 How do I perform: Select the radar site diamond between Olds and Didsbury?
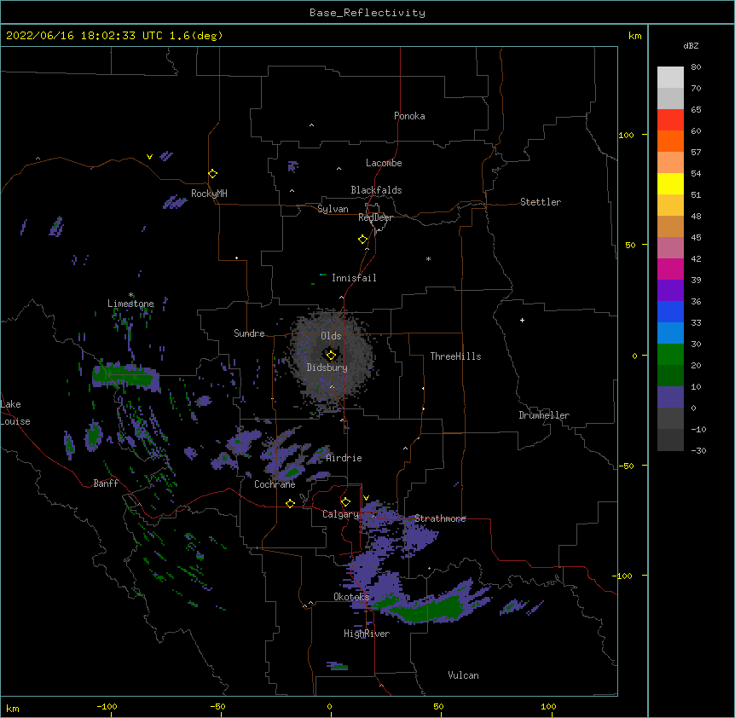click(331, 356)
